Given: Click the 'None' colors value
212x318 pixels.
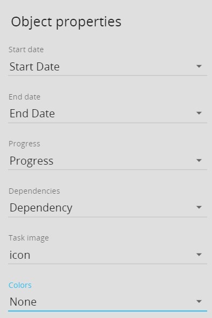Looking at the screenshot, I should [23, 302].
